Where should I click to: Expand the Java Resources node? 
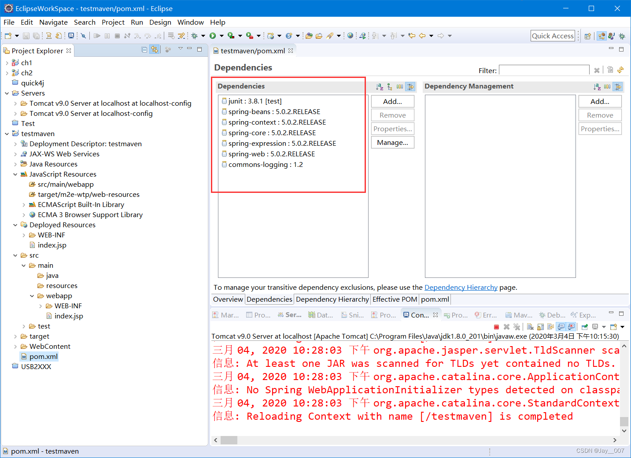tap(15, 164)
